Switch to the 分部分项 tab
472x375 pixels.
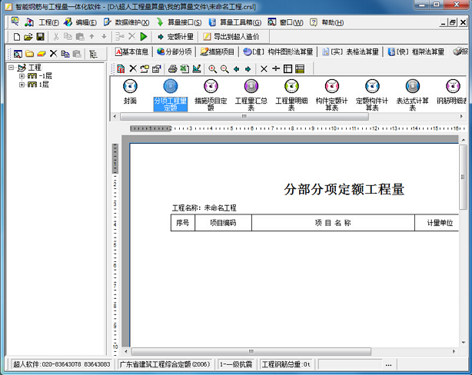pyautogui.click(x=175, y=51)
